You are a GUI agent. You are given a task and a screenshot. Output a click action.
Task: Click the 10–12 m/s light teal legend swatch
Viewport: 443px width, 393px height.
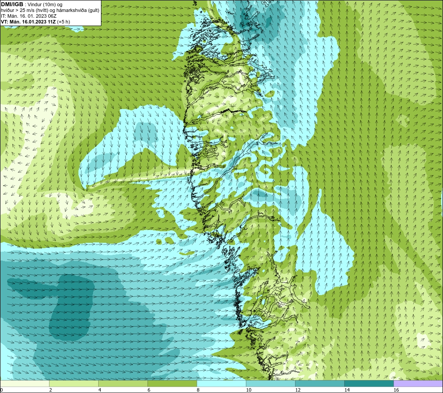270,384
